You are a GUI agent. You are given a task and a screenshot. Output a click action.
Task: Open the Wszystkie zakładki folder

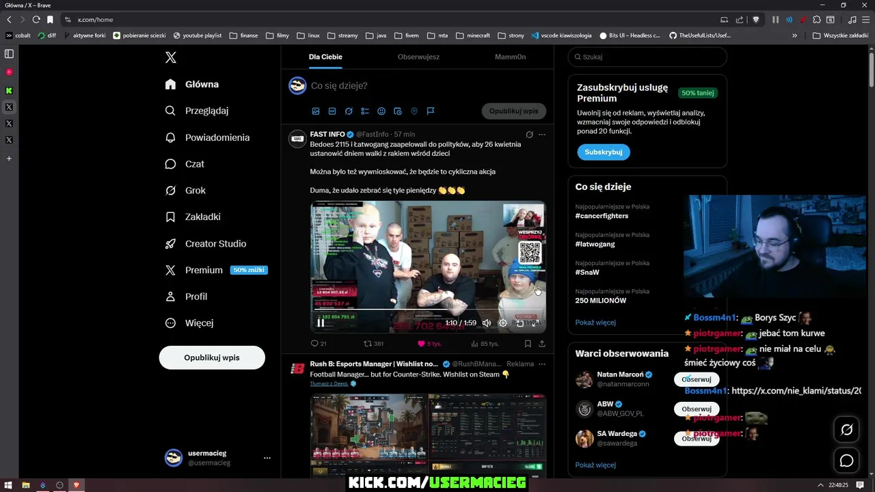pyautogui.click(x=840, y=36)
